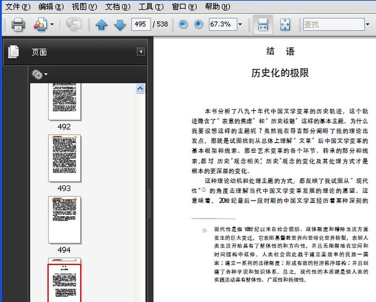The width and height of the screenshot is (376, 302).
Task: Open the 视图 menu
Action: [84, 6]
